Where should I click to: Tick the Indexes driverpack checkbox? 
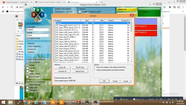click(x=55, y=23)
